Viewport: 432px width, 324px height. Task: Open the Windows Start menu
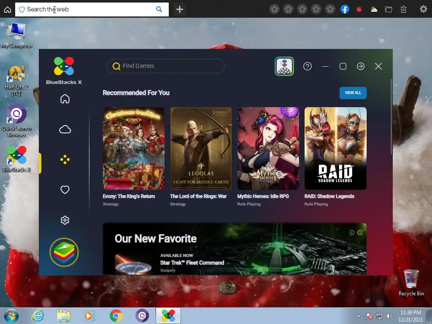[x=11, y=316]
